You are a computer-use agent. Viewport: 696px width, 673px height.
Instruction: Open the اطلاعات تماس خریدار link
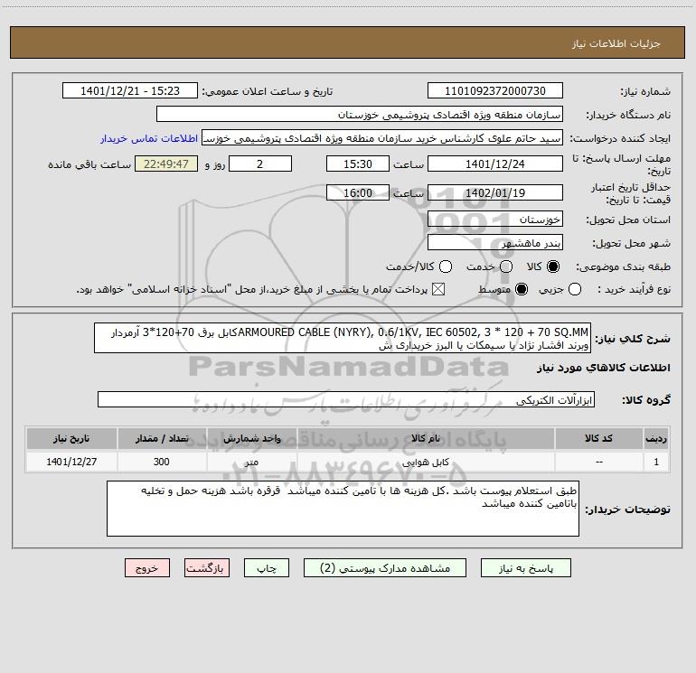(149, 138)
